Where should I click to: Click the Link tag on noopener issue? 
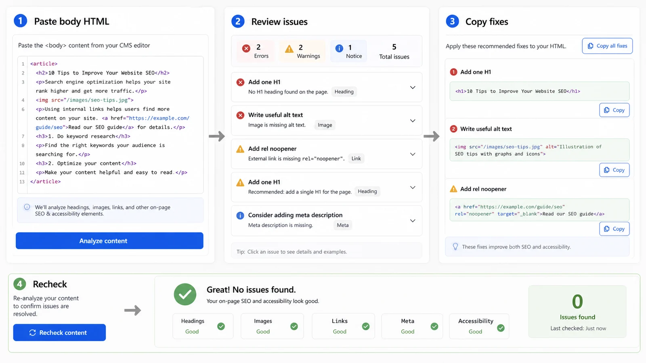[x=356, y=159]
